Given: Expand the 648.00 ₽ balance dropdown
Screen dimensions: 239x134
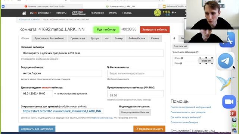Looking at the screenshot, I should click(170, 13).
